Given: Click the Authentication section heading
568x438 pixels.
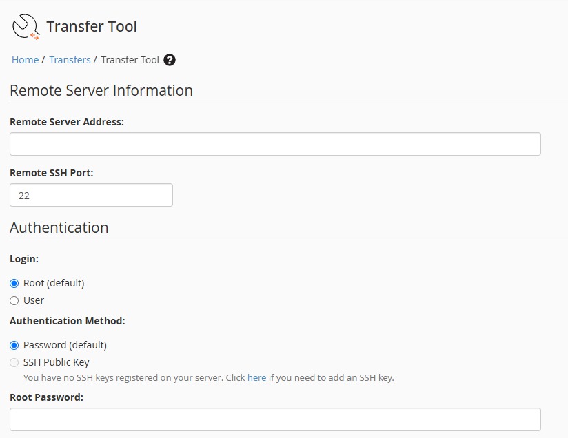Looking at the screenshot, I should coord(59,227).
